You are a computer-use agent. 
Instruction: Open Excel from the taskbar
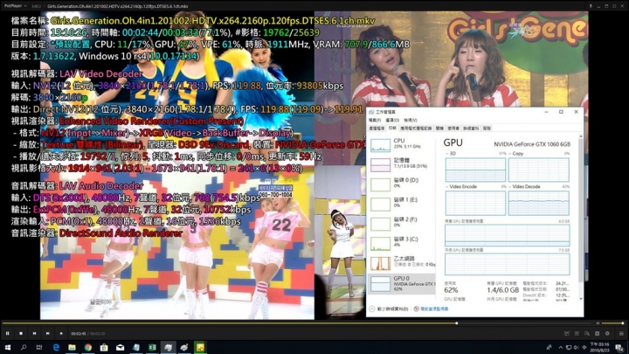[x=152, y=347]
